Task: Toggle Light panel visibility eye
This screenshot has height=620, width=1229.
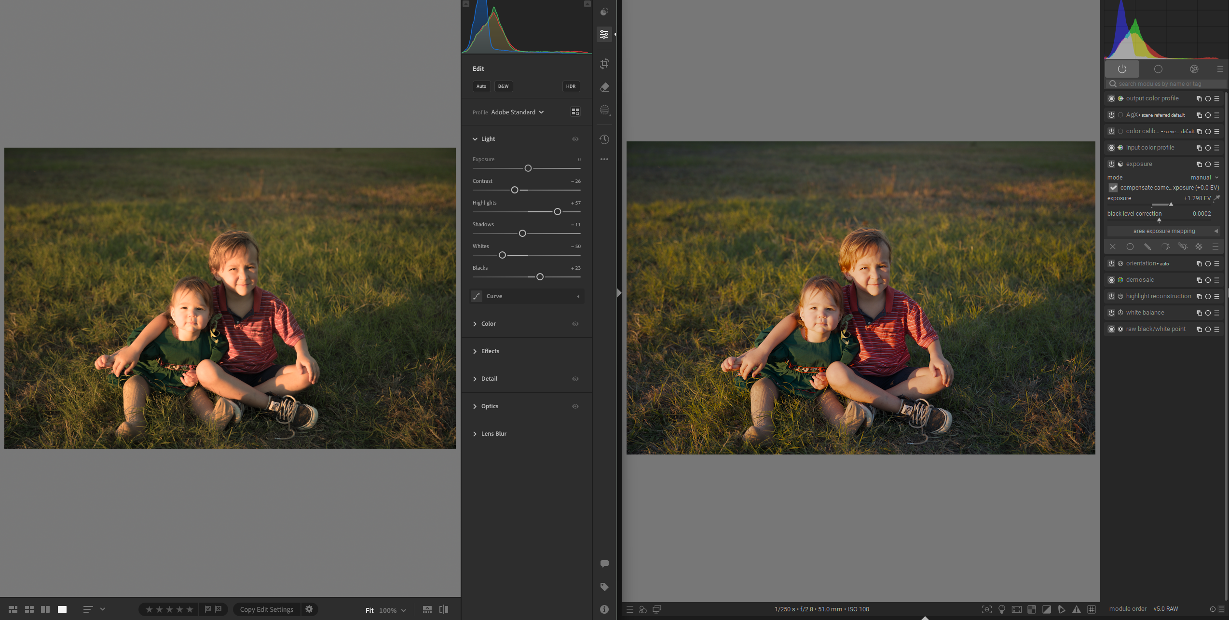Action: [x=575, y=139]
